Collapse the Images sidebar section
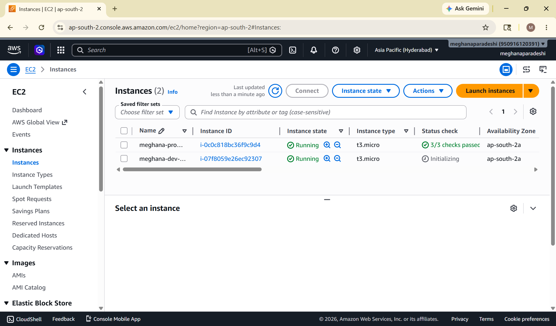The width and height of the screenshot is (556, 326). (6, 263)
